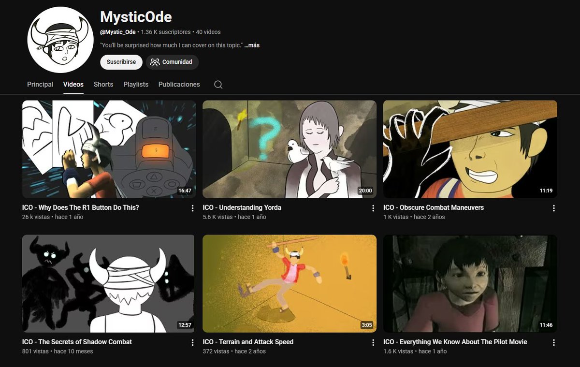Expand channel description with …más
The width and height of the screenshot is (580, 367).
[252, 45]
